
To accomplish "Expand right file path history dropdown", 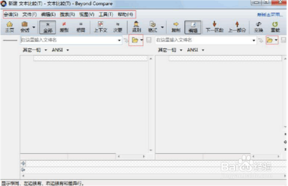I will pos(254,40).
